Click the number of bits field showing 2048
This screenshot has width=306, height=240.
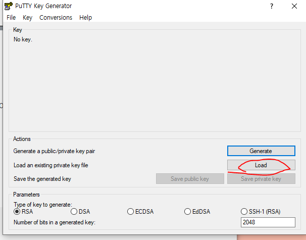[x=268, y=222]
